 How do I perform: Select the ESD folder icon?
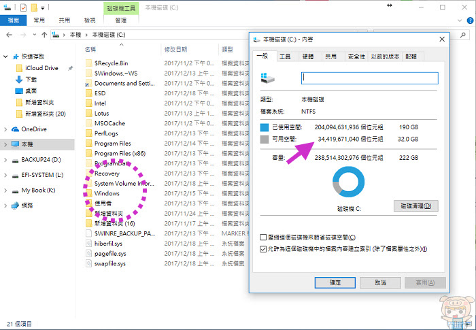pyautogui.click(x=88, y=93)
